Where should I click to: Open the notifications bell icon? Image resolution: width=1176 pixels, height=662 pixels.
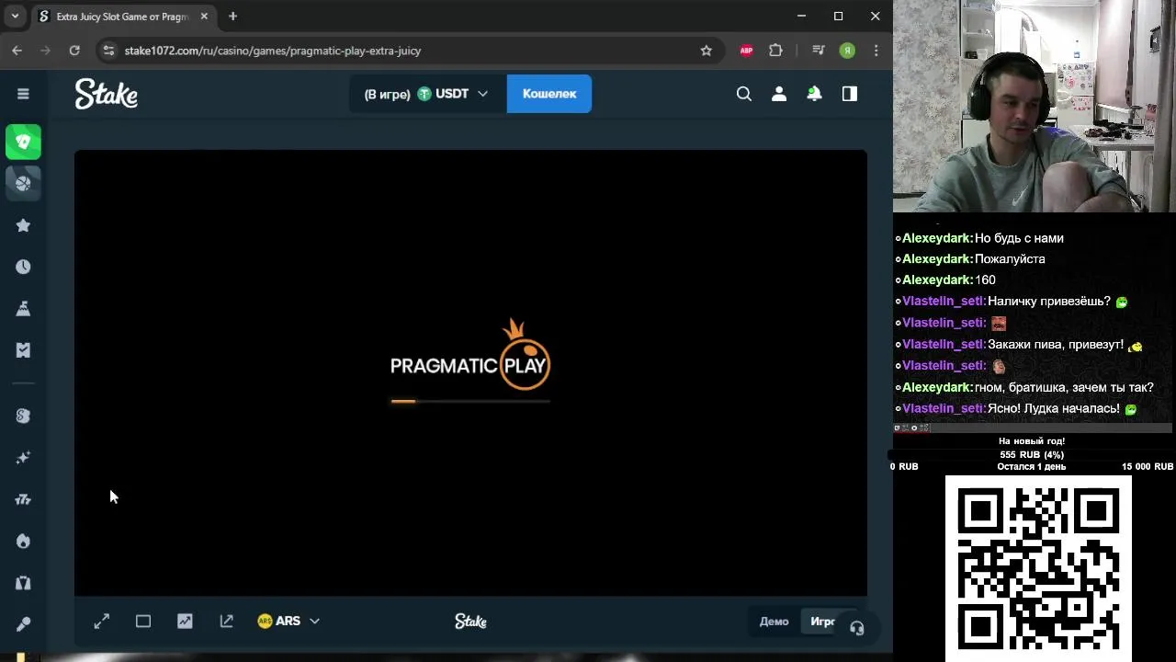click(x=814, y=94)
